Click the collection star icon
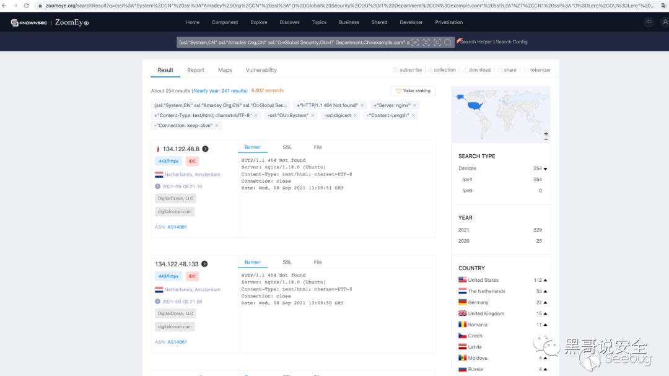 coord(431,70)
